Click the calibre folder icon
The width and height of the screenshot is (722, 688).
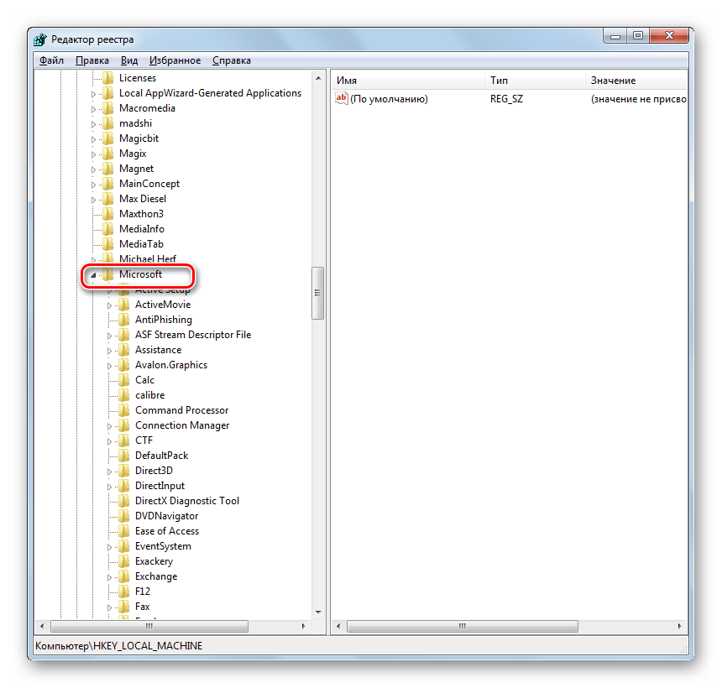pyautogui.click(x=124, y=395)
